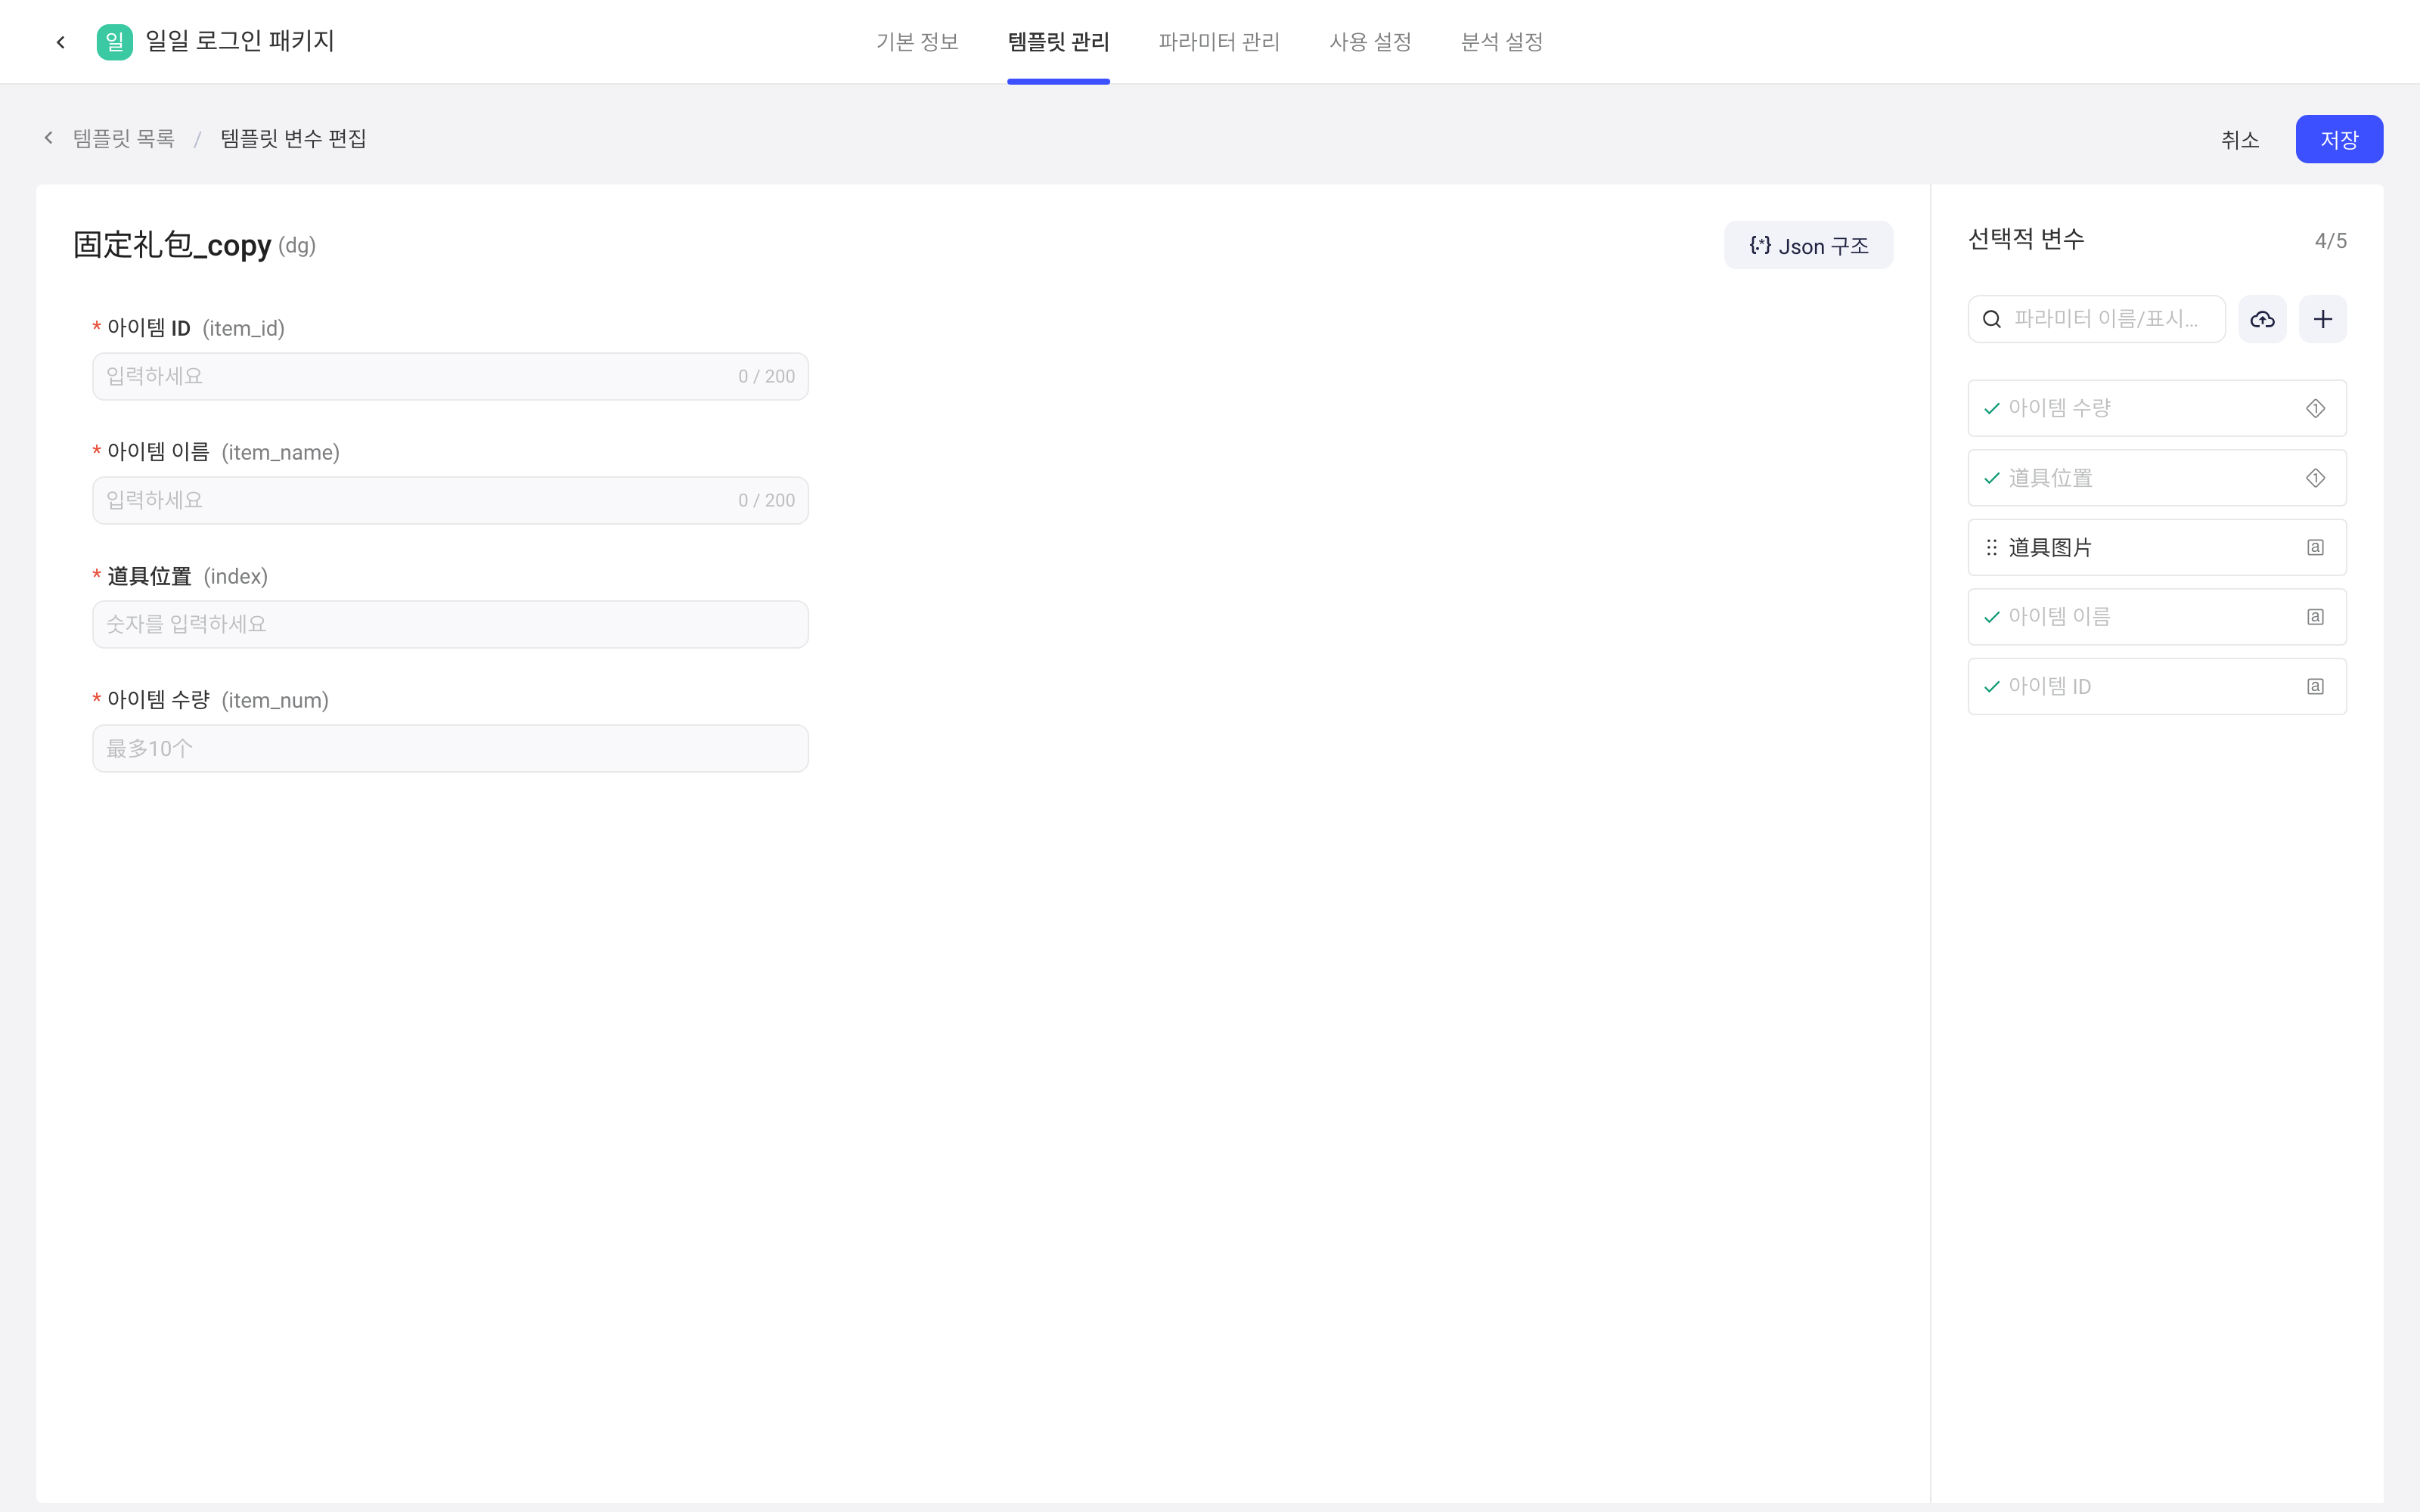This screenshot has height=1512, width=2420.
Task: Focus the 아이템 수량 (item_num) input
Action: pos(450,748)
